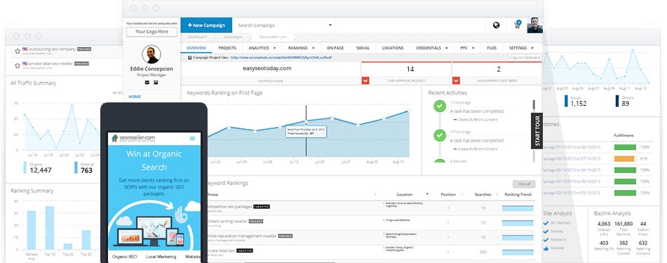
Task: Click first green checkmark in Recent Activities
Action: pyautogui.click(x=440, y=107)
